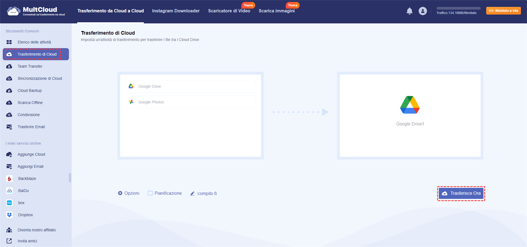Click the Sincronizzazione di Cloud icon
This screenshot has height=247, width=527.
tap(9, 78)
